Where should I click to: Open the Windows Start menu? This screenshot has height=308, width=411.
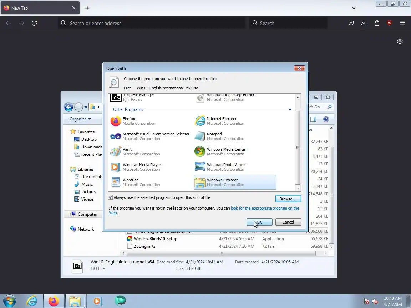point(9,301)
